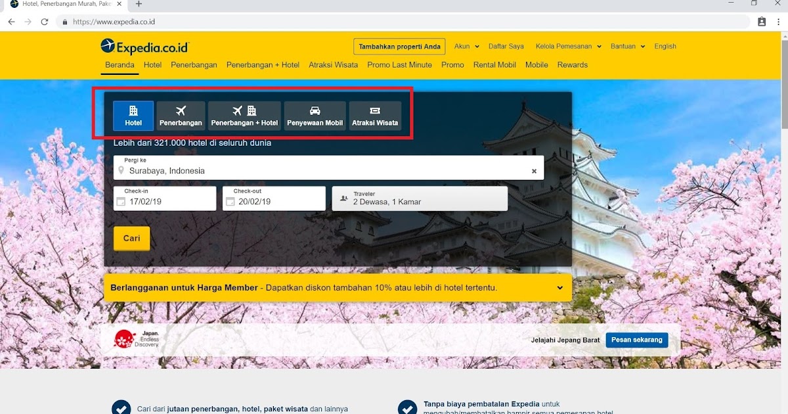Select the Penerbangan search tab
The width and height of the screenshot is (788, 414).
[x=181, y=116]
